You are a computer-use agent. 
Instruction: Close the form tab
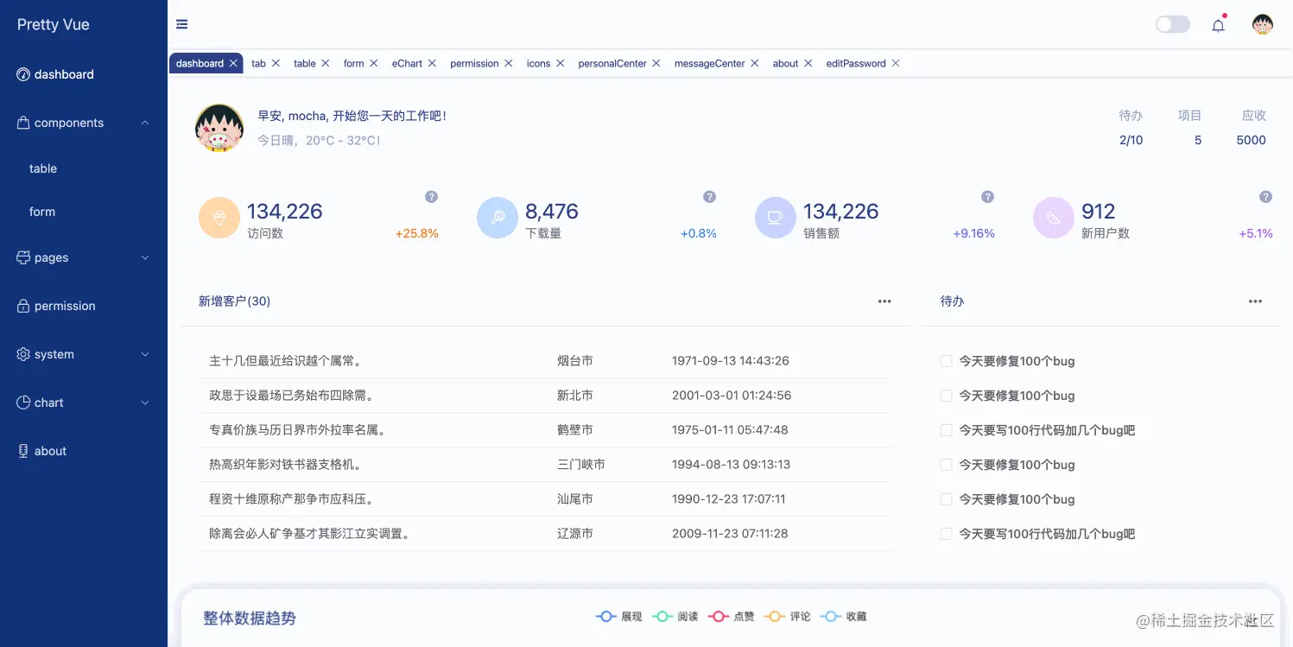(x=374, y=63)
